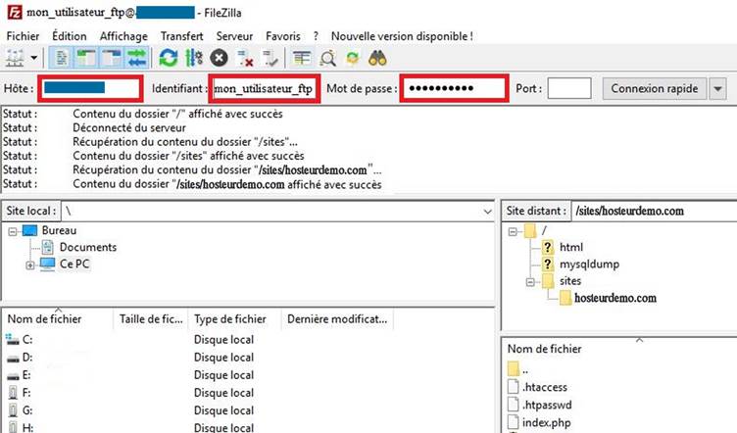Image resolution: width=737 pixels, height=433 pixels.
Task: Toggle the local directory tree display
Action: tap(86, 58)
